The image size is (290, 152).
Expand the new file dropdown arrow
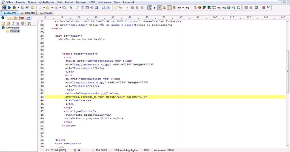[44, 8]
